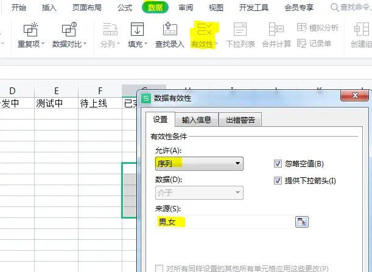Click the range selector icon beside 来源
This screenshot has height=272, width=372.
[302, 222]
